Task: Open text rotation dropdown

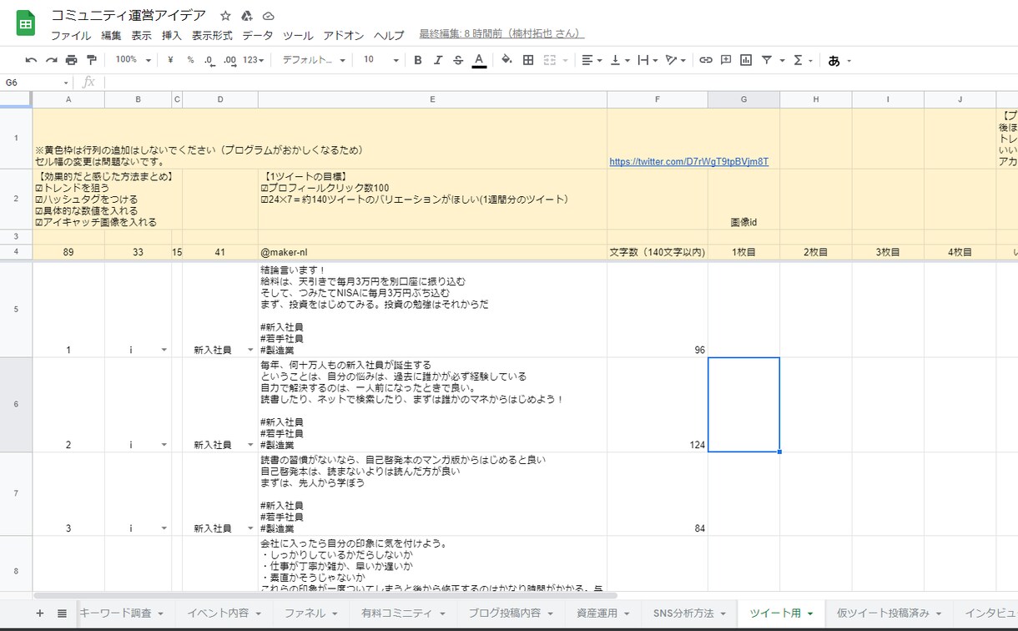Action: tap(676, 60)
